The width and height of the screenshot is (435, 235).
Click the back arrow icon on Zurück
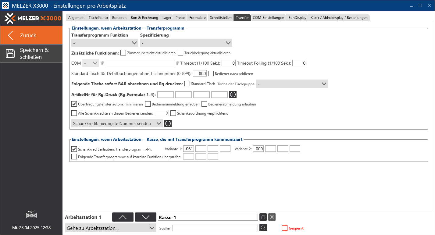10,35
